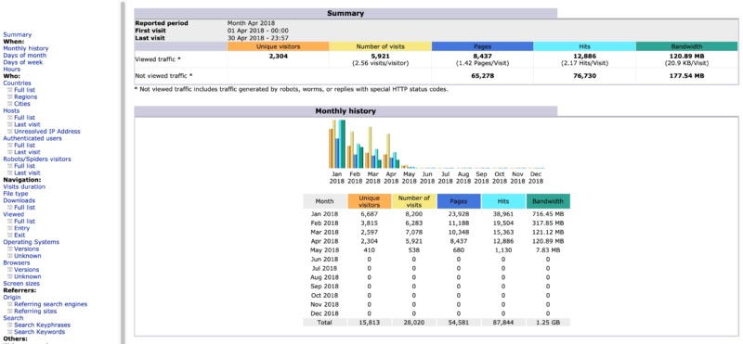Click the icon beside Entry under Viewed
The image size is (743, 344).
coord(10,228)
